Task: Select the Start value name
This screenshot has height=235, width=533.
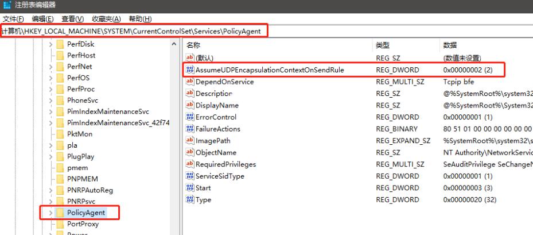Action: [x=203, y=188]
